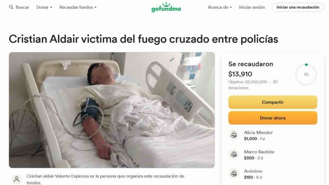Open the hospital bed campaign photo
Image resolution: width=329 pixels, height=185 pixels.
(112, 110)
